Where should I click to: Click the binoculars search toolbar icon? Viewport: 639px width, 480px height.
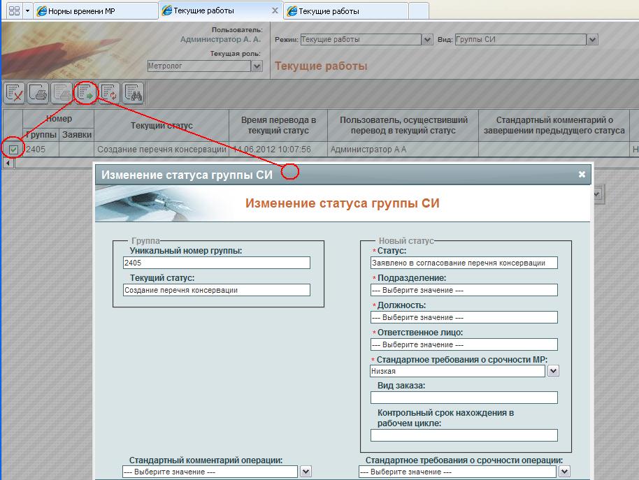tap(133, 93)
